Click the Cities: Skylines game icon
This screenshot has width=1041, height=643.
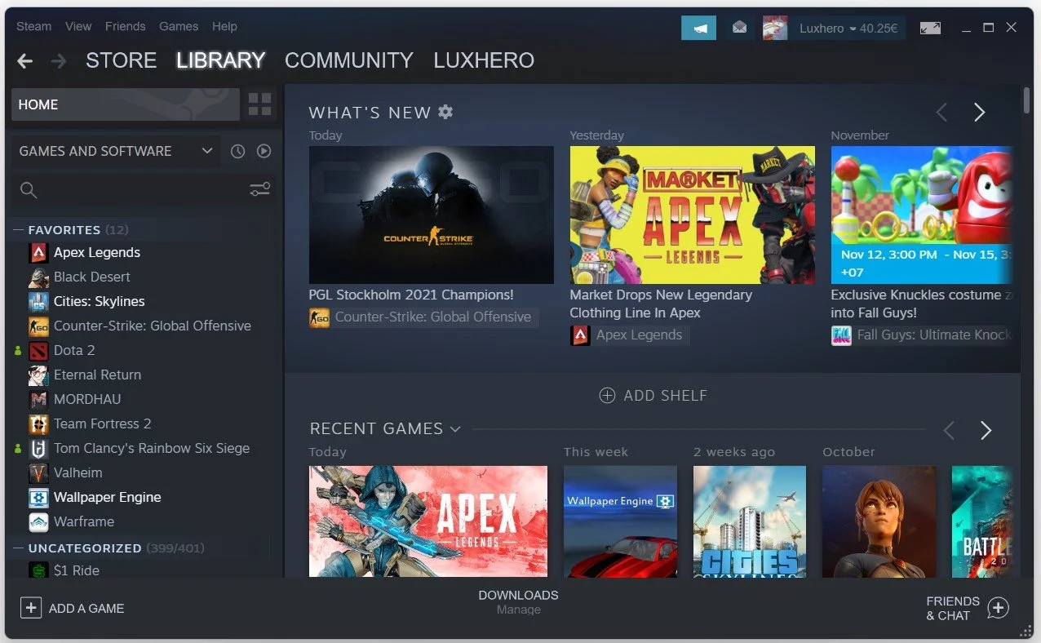[38, 302]
